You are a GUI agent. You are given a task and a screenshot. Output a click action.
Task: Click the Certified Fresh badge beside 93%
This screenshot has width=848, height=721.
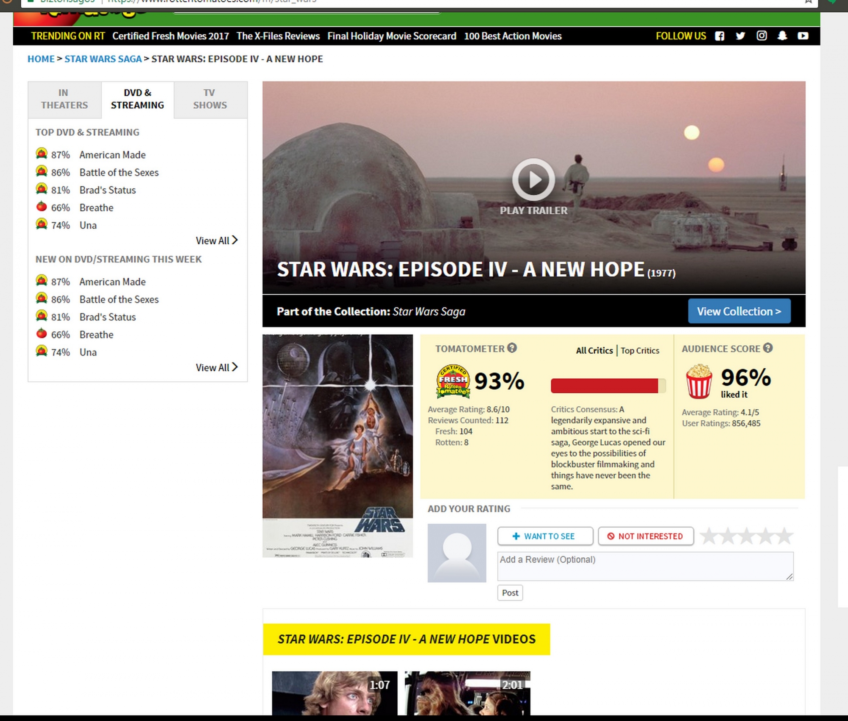(x=453, y=381)
